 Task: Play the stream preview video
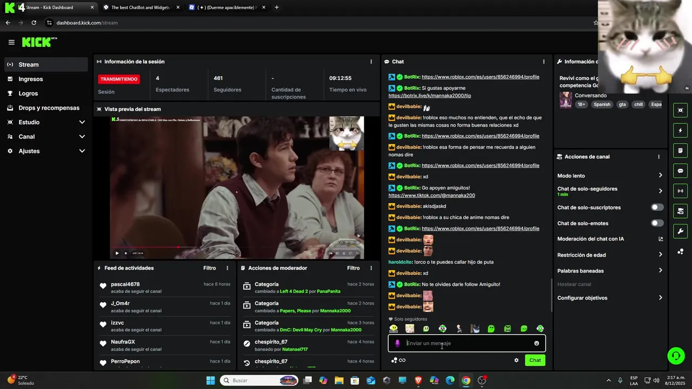tap(117, 253)
